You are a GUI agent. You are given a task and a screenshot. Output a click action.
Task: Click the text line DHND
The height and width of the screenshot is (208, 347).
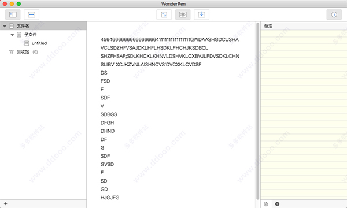click(x=108, y=131)
